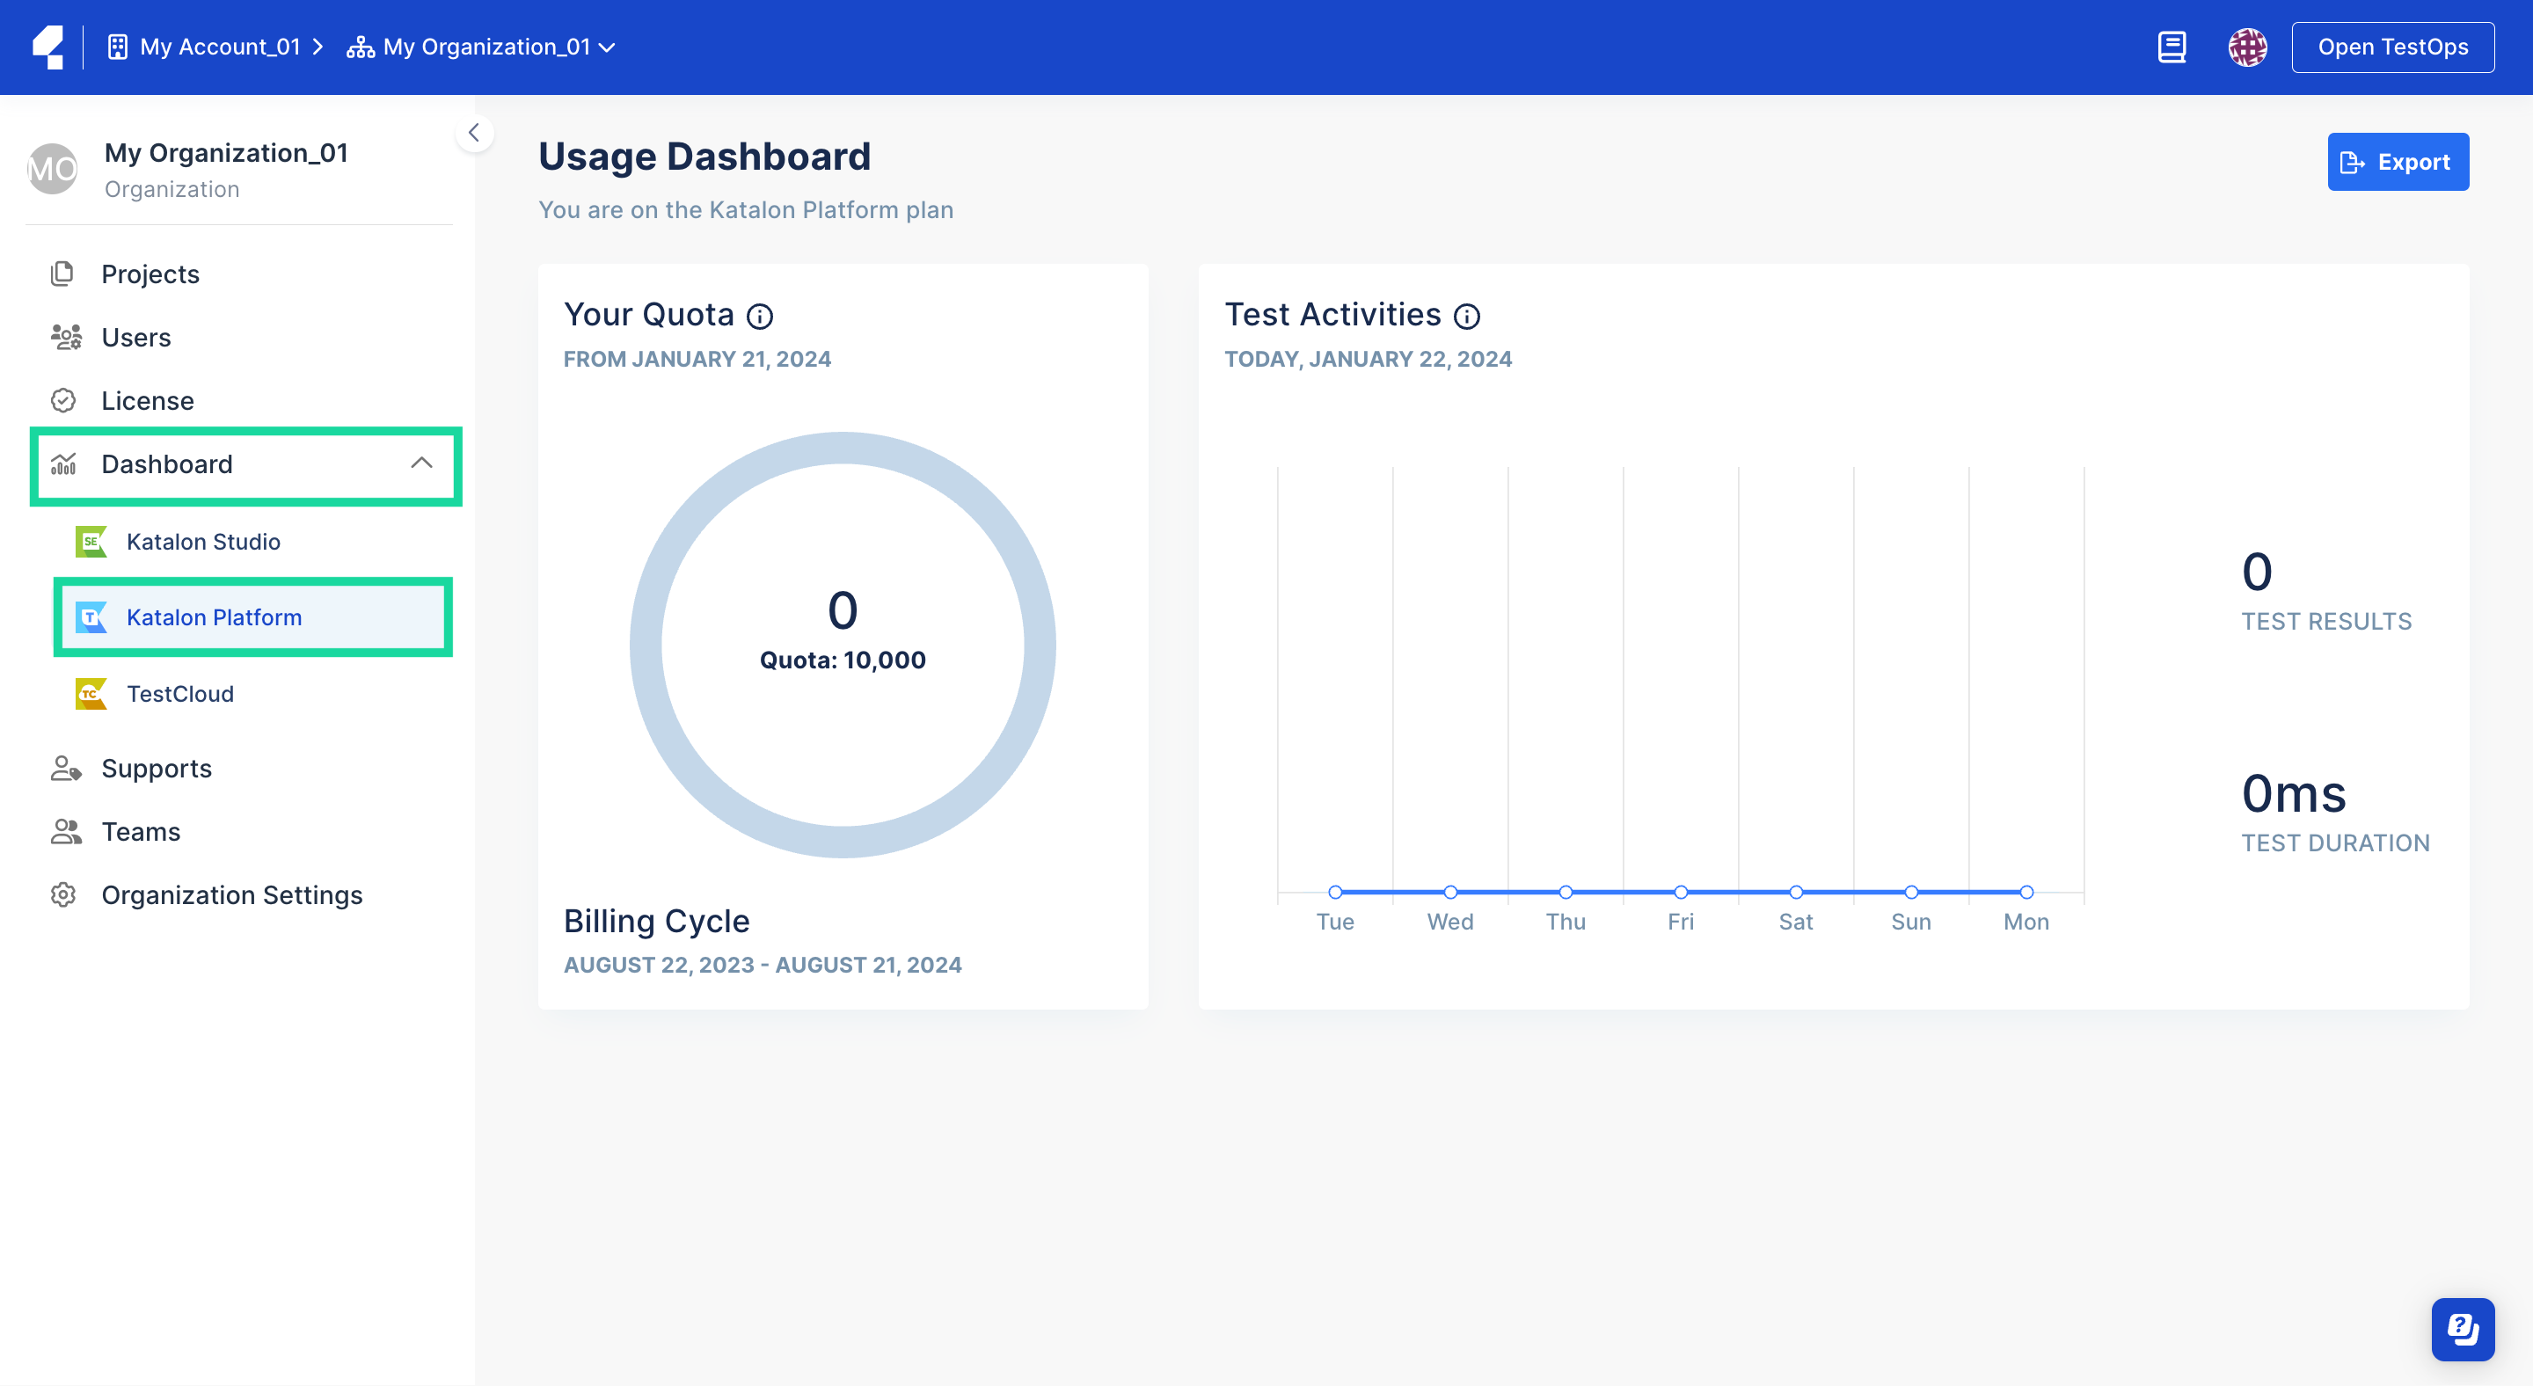Screen dimensions: 2533x1386
Task: Open the help chat bubble icon
Action: (2463, 1329)
